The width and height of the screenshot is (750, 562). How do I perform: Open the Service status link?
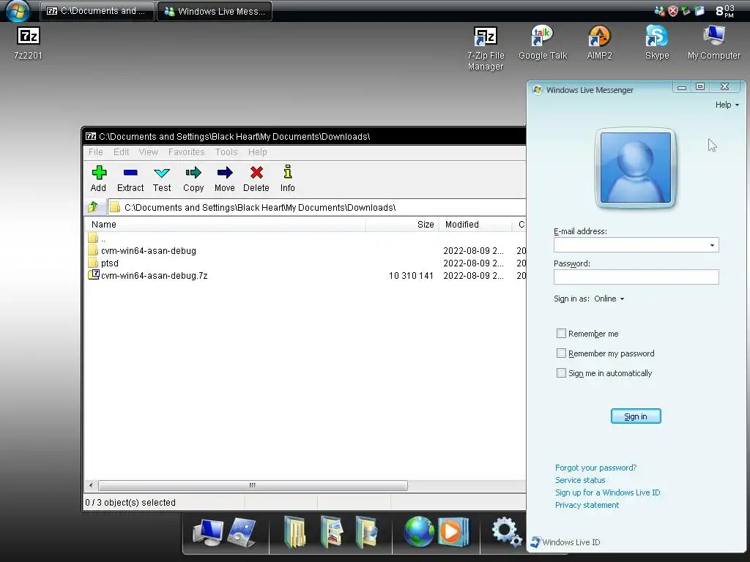point(580,480)
